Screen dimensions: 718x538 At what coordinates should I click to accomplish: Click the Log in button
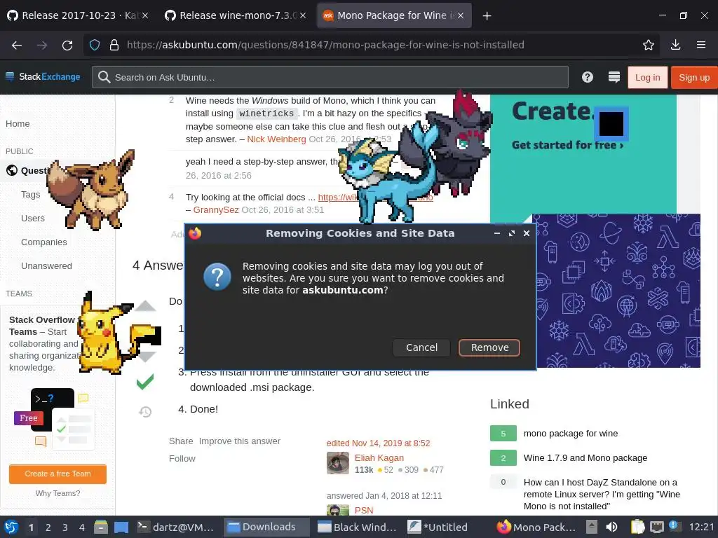[647, 77]
